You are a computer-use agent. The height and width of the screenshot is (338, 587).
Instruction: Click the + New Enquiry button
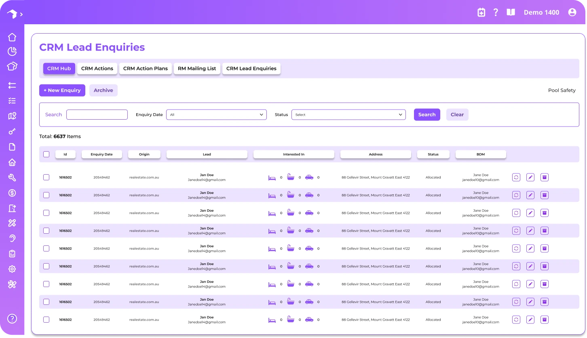click(62, 90)
